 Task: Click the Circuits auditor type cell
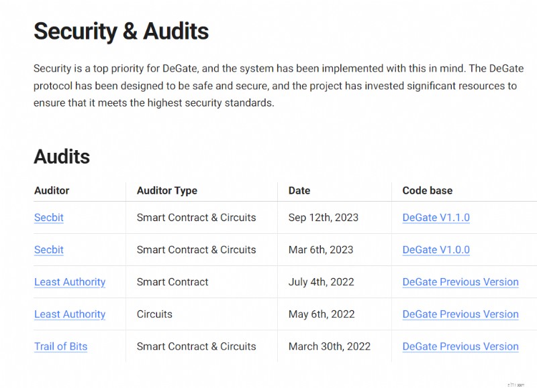(154, 314)
